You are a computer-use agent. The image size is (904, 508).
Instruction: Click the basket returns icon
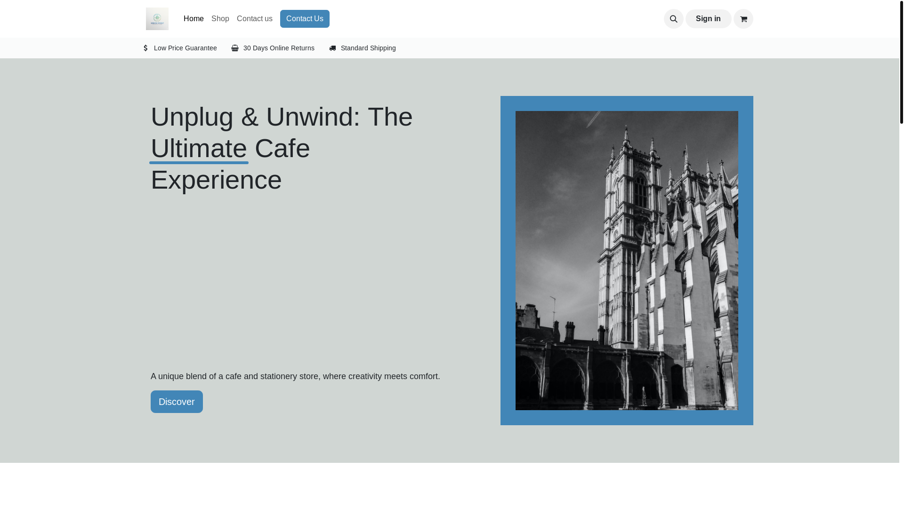(x=235, y=48)
